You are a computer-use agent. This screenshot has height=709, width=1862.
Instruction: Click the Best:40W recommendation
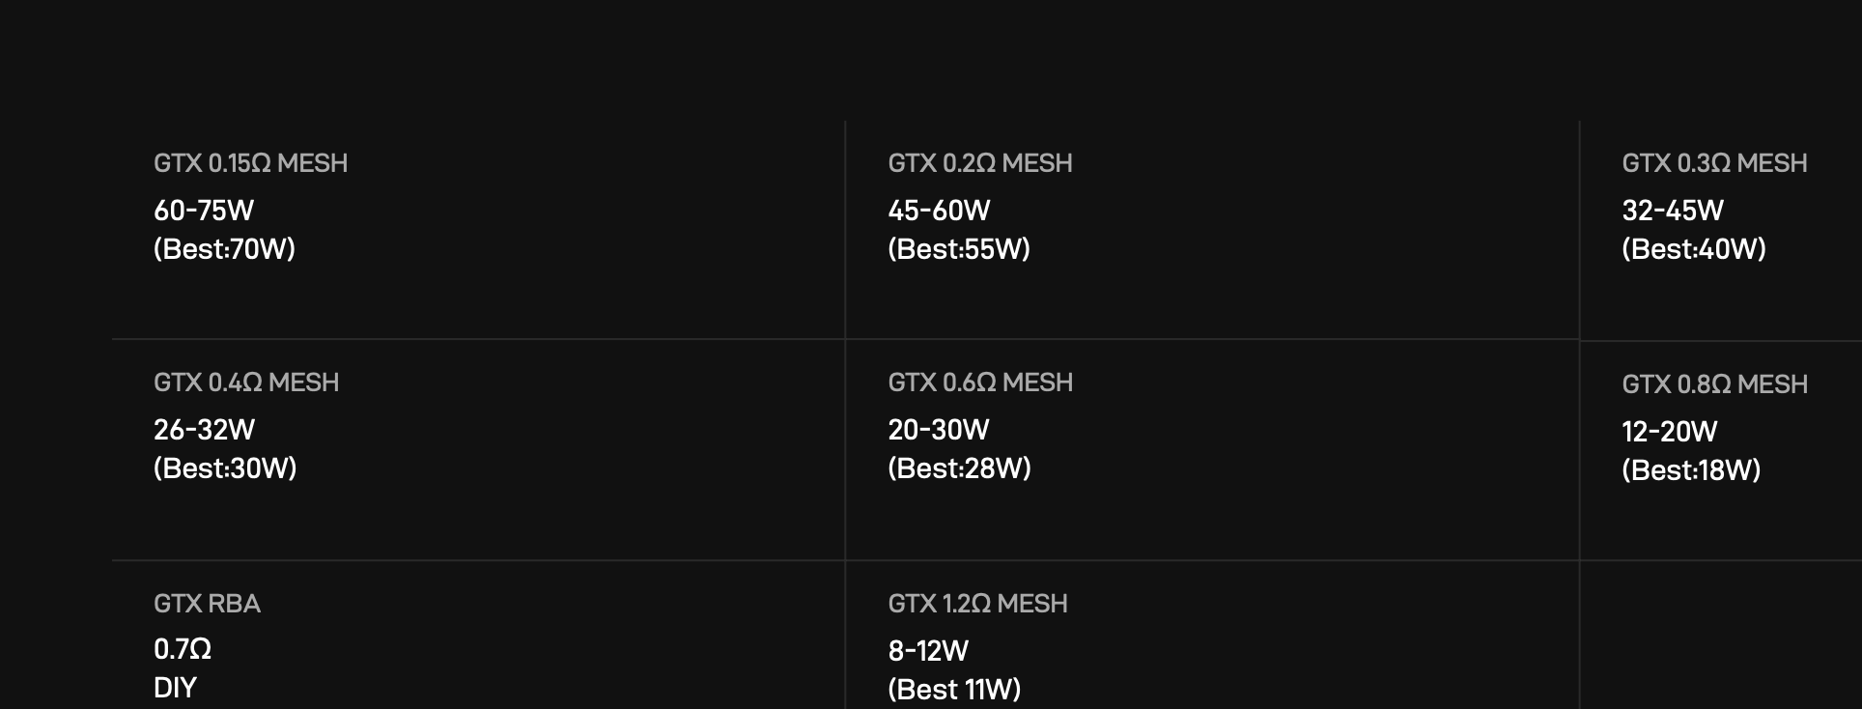click(1694, 249)
